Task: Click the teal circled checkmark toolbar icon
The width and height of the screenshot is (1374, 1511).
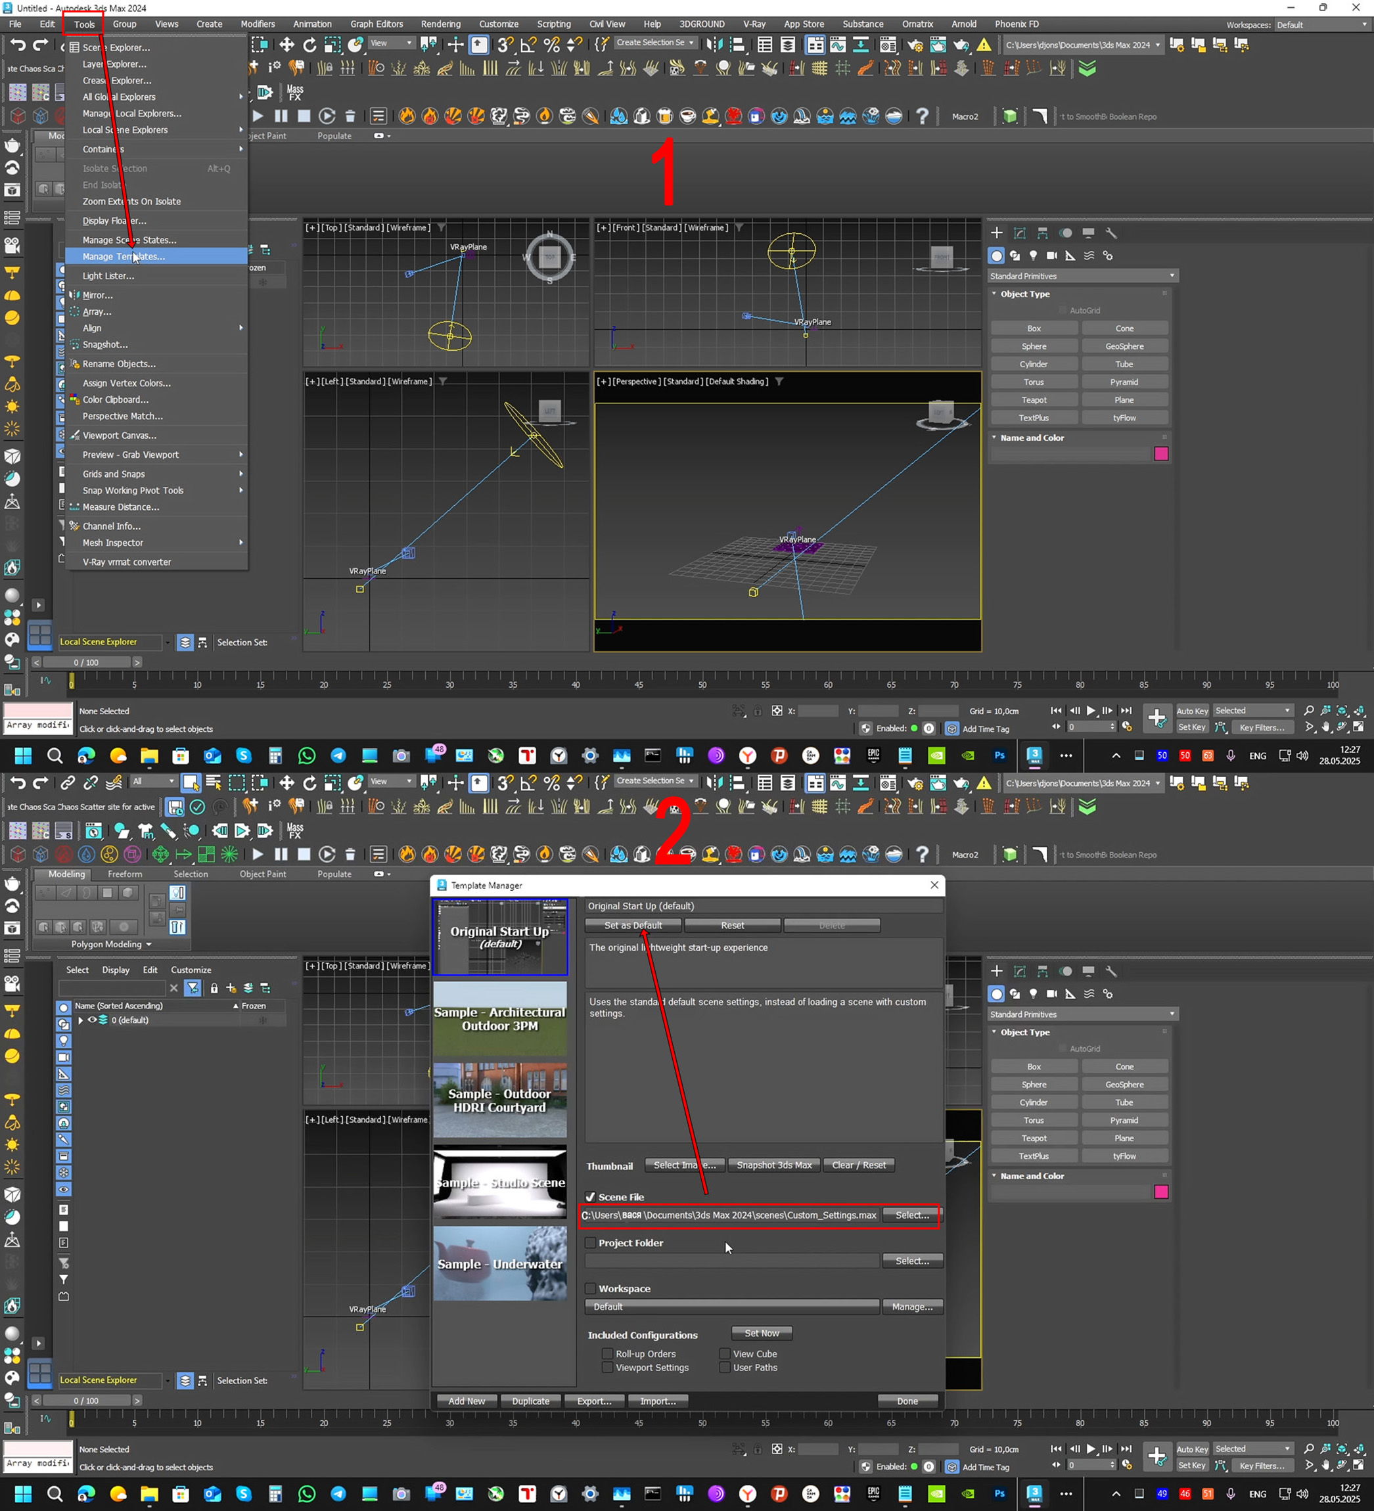Action: click(x=197, y=807)
